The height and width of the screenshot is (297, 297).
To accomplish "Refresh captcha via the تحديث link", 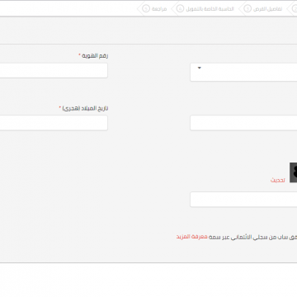I will (278, 181).
